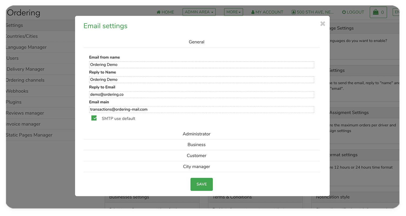Click the Email settings dialog title
Image resolution: width=406 pixels, height=216 pixels.
[x=105, y=26]
